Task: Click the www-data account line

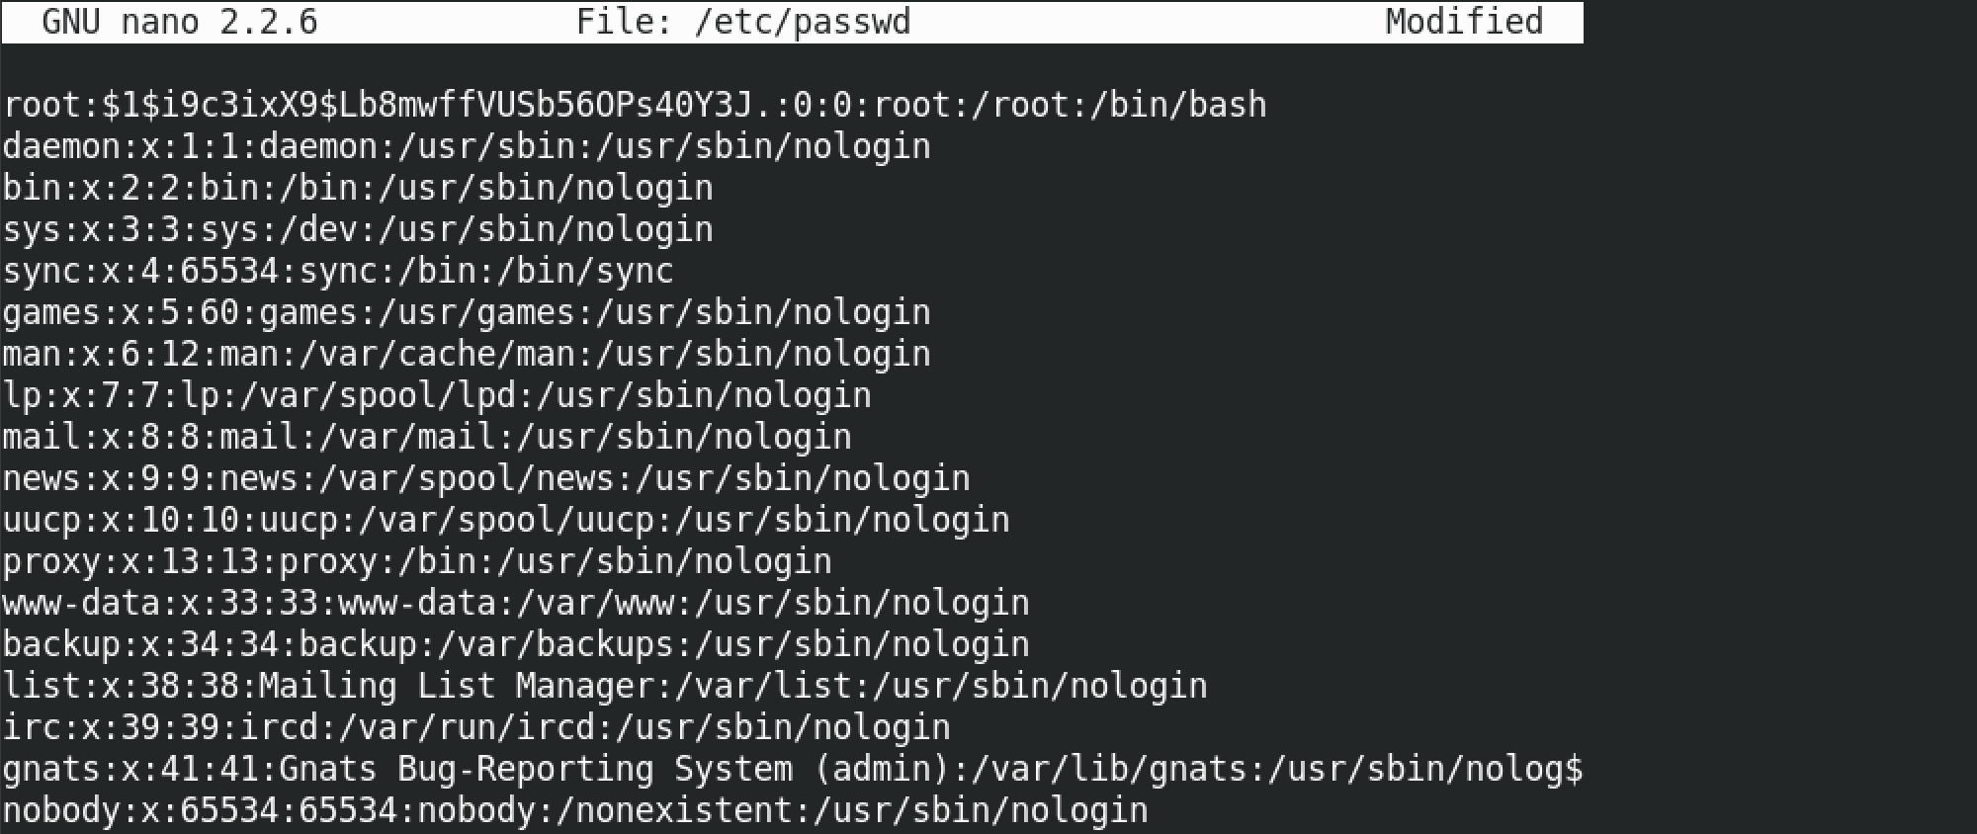Action: (516, 603)
